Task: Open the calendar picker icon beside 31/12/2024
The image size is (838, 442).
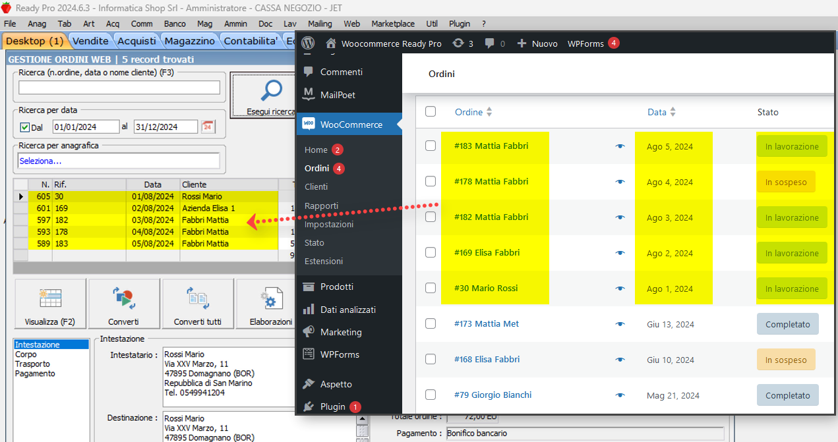Action: tap(208, 126)
